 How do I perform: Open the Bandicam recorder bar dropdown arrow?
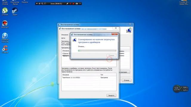(x=37, y=4)
